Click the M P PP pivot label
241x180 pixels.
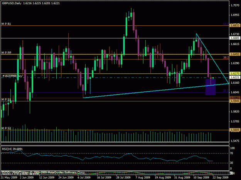tap(6, 53)
